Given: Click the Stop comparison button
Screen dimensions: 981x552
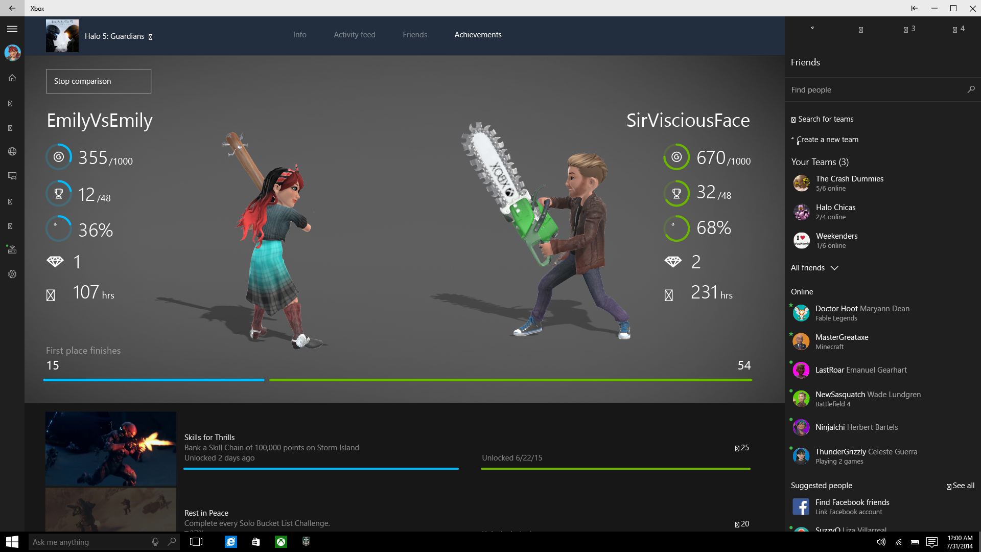Looking at the screenshot, I should click(x=99, y=81).
